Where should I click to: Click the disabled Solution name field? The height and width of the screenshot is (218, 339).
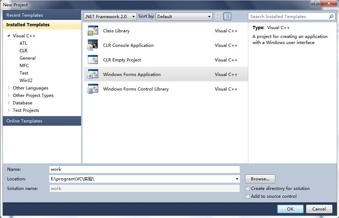point(144,189)
